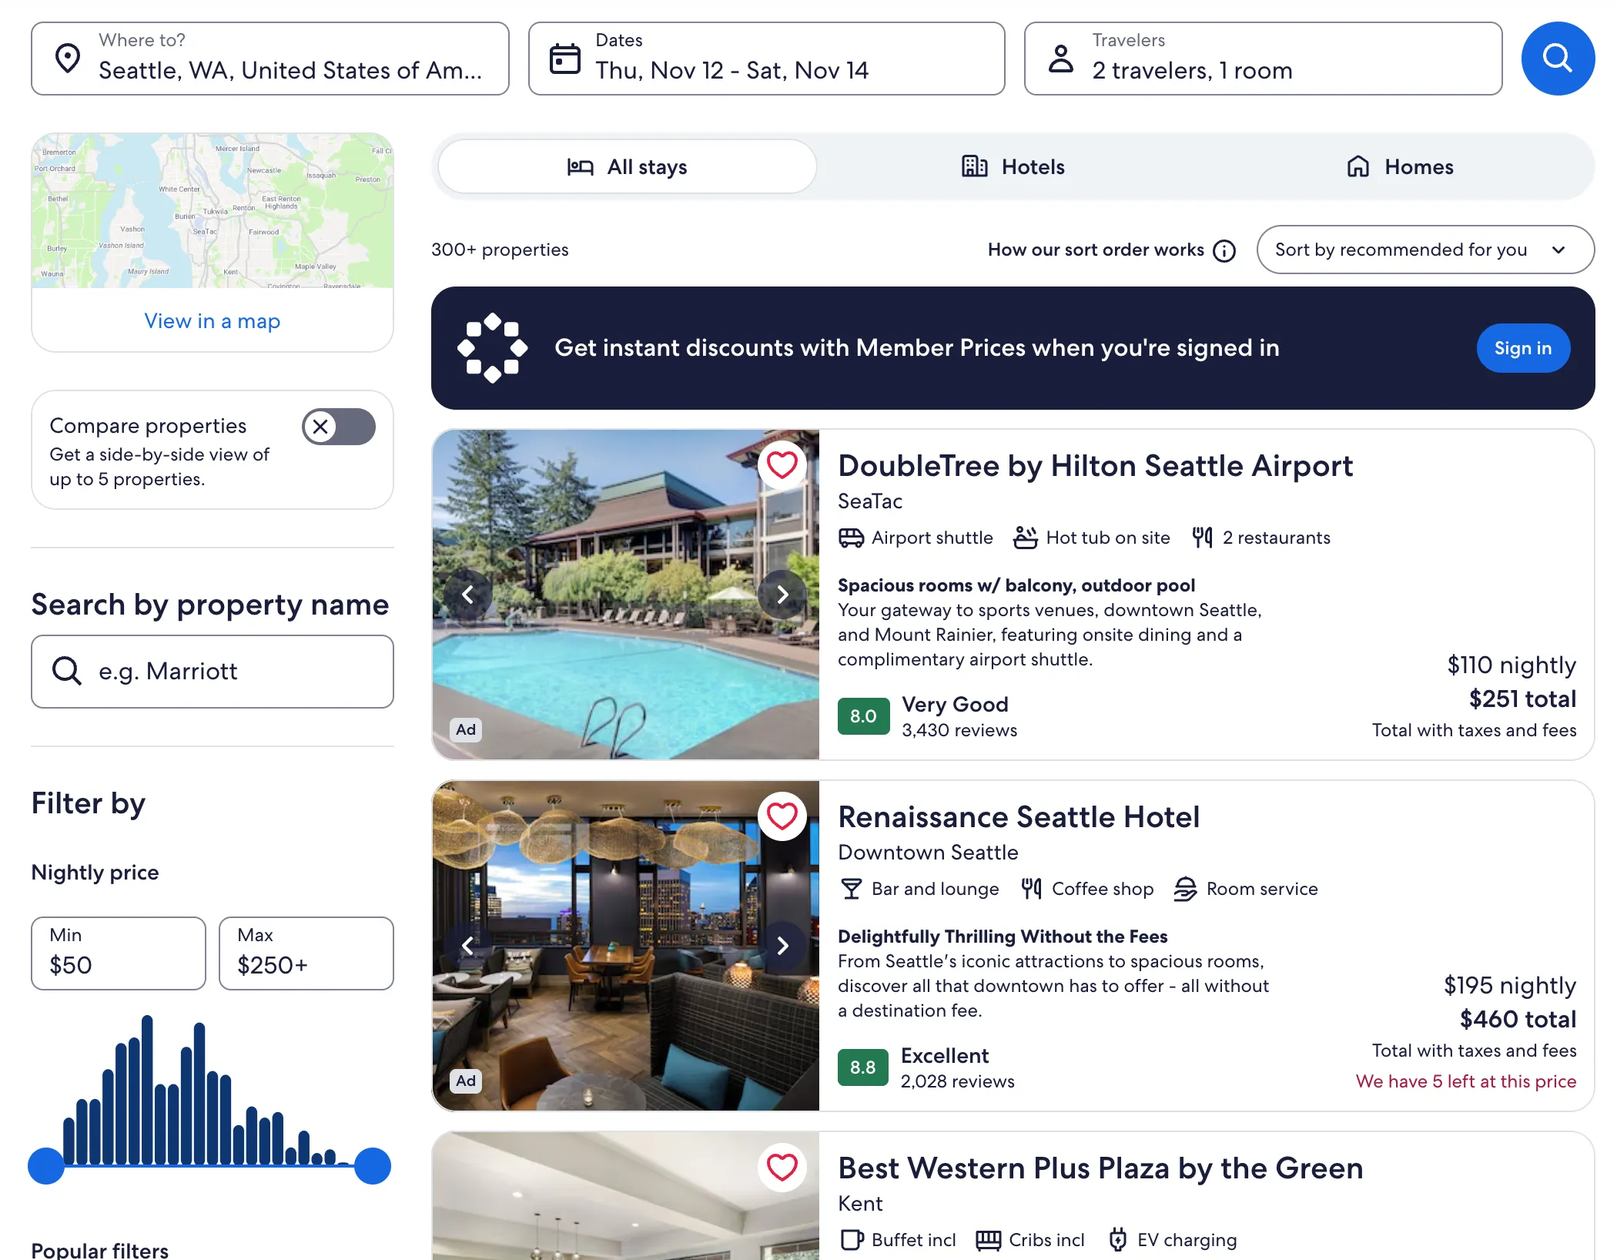The height and width of the screenshot is (1260, 1617).
Task: Click the location pin icon
Action: click(68, 59)
